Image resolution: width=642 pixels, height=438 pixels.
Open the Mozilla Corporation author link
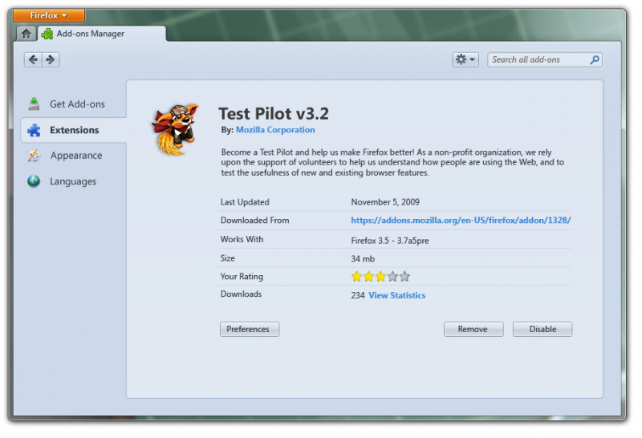point(275,130)
